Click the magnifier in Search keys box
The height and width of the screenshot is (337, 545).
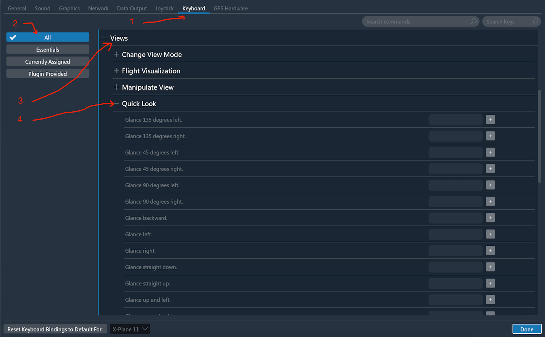(535, 21)
